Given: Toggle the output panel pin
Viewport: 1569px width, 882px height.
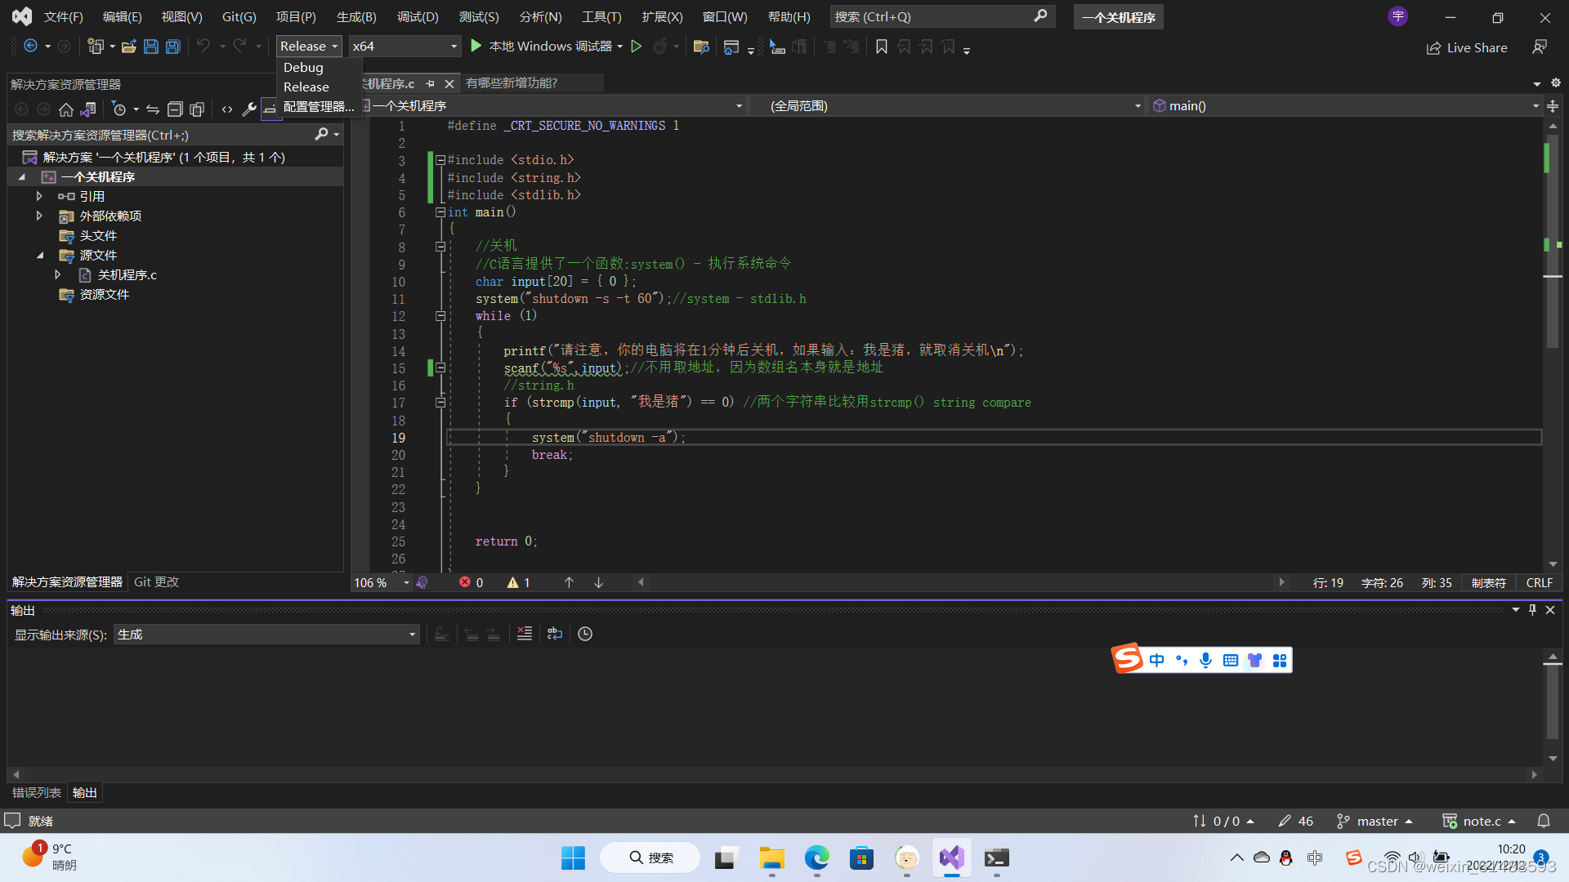Looking at the screenshot, I should pyautogui.click(x=1532, y=610).
